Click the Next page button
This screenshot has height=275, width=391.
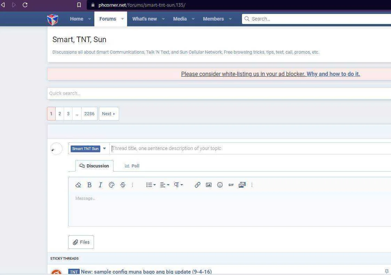click(109, 114)
